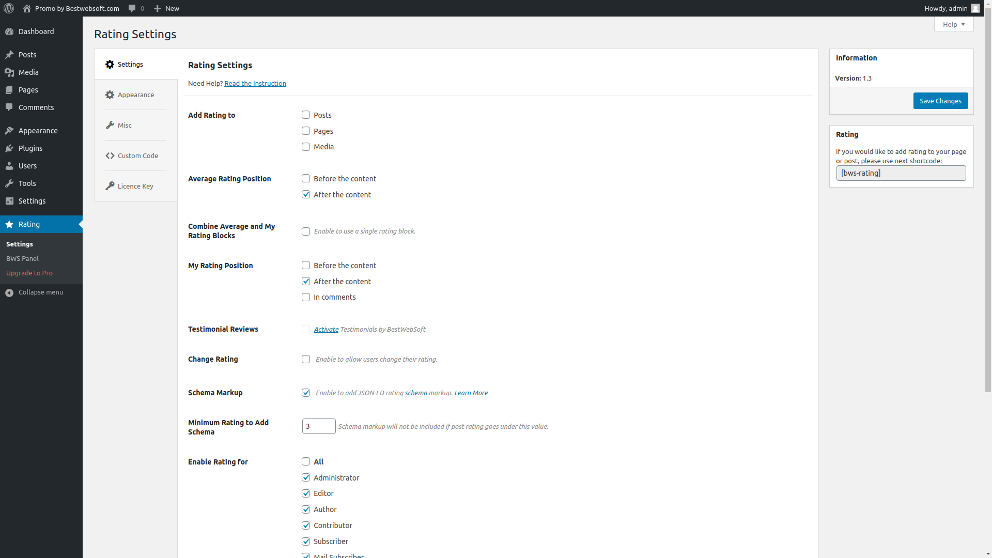The width and height of the screenshot is (992, 558).
Task: Uncheck the Author role checkbox
Action: pos(306,509)
